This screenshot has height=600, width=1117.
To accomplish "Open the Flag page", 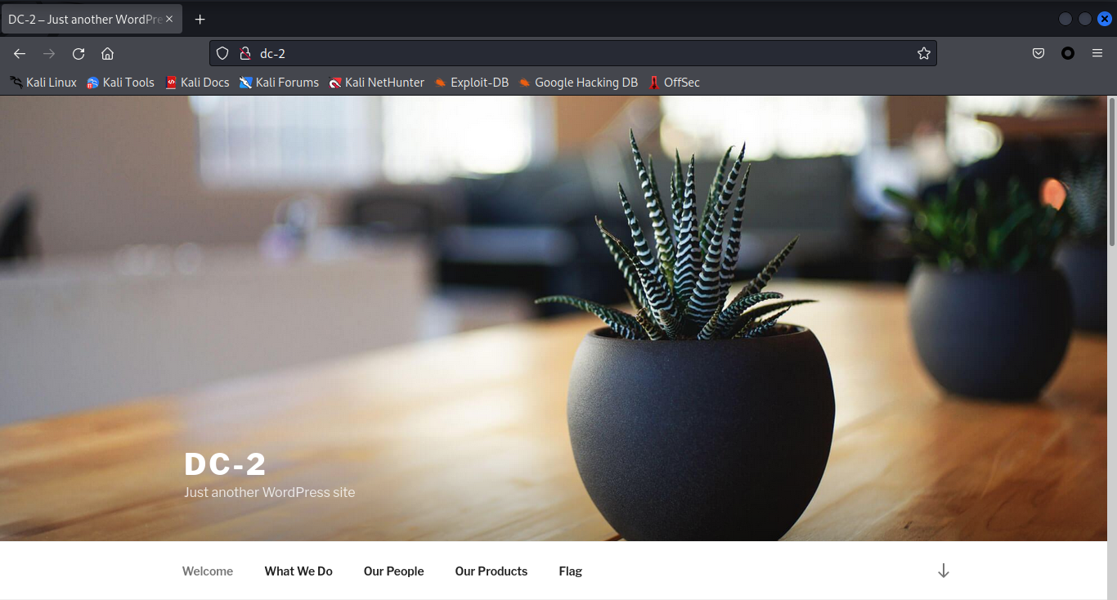I will point(571,571).
